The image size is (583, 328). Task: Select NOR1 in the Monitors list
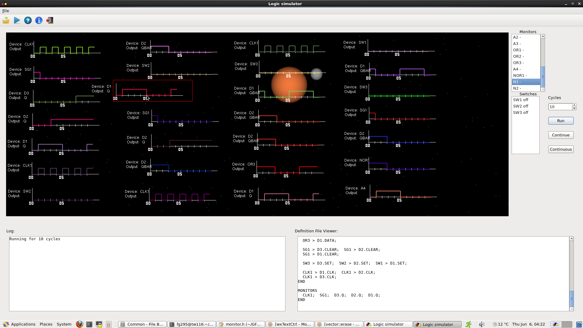pyautogui.click(x=520, y=75)
